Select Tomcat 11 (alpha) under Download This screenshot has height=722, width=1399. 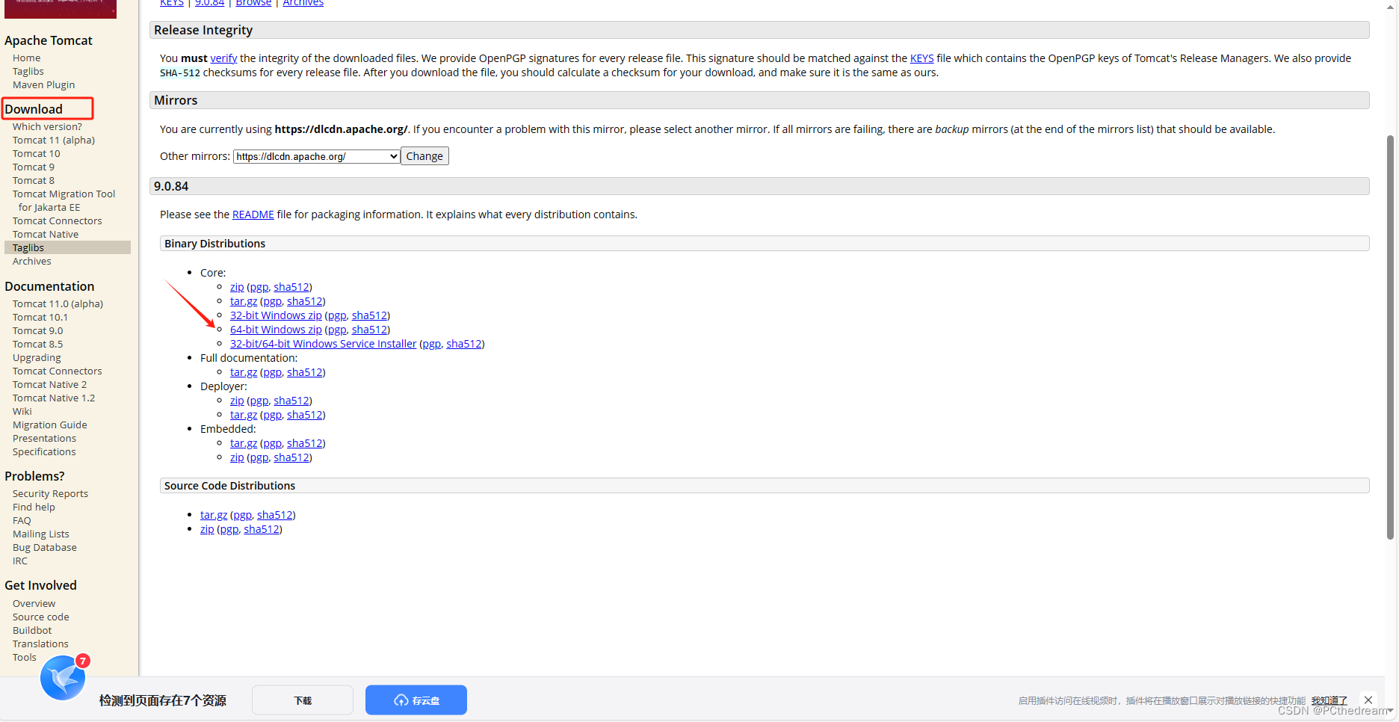point(54,141)
